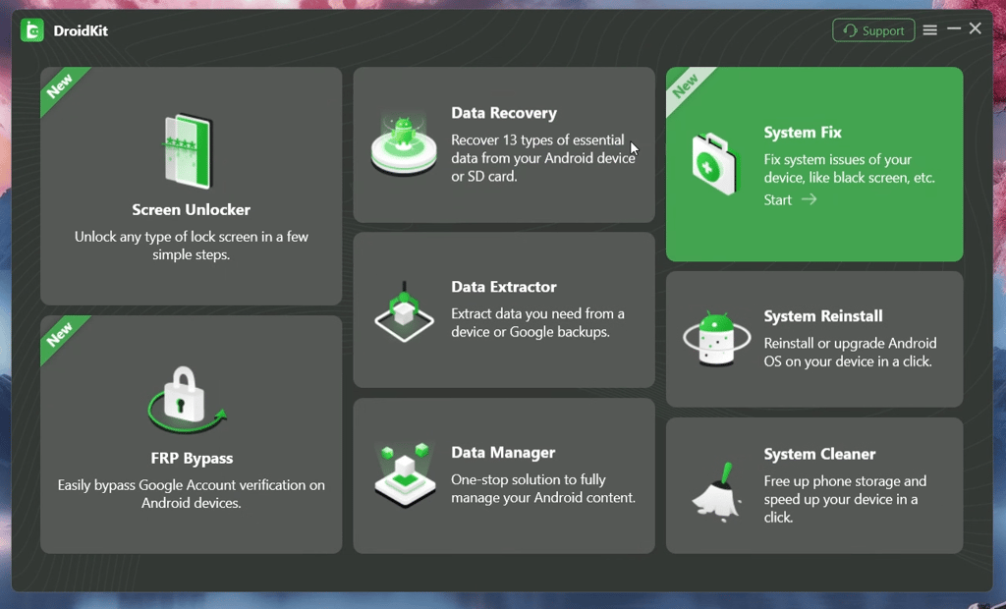Click "Recover 13 types of essential" description

coord(542,158)
